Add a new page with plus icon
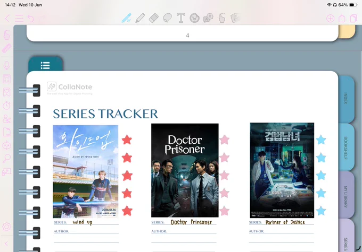The height and width of the screenshot is (252, 362). [x=331, y=19]
